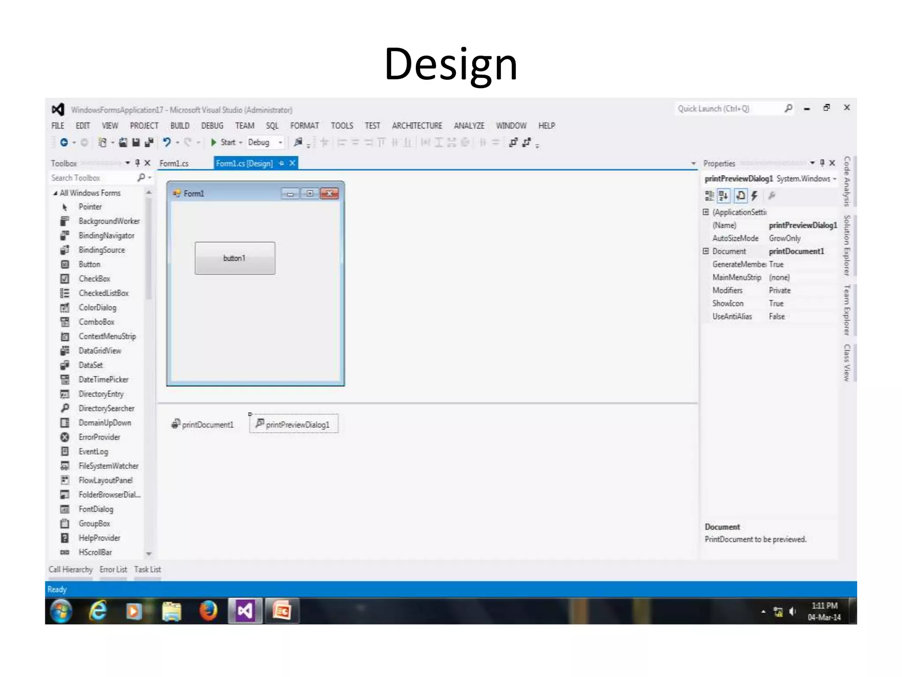The image size is (902, 677).
Task: Expand the Document property node
Action: (706, 251)
